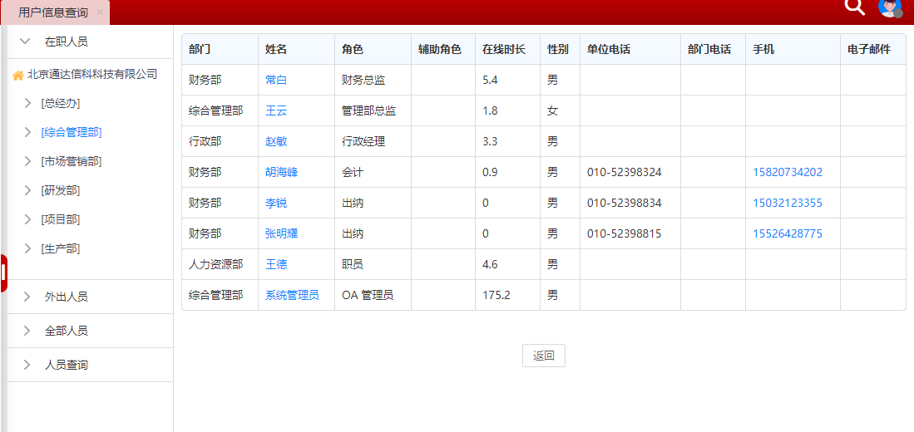Expand the [综合管理部] tree arrow
Viewport: 914px width, 432px height.
pyautogui.click(x=27, y=132)
